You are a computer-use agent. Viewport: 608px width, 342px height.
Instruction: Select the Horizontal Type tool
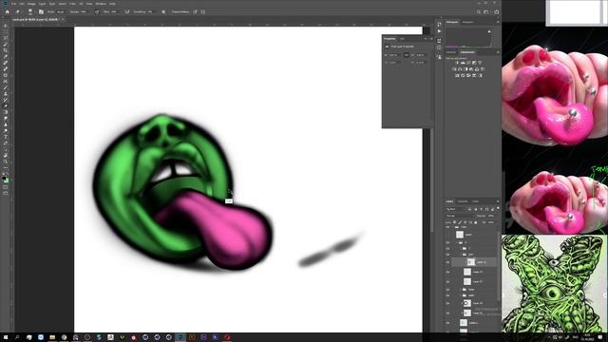point(6,137)
